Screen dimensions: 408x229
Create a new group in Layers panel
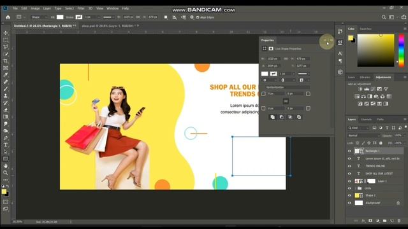coord(384,221)
